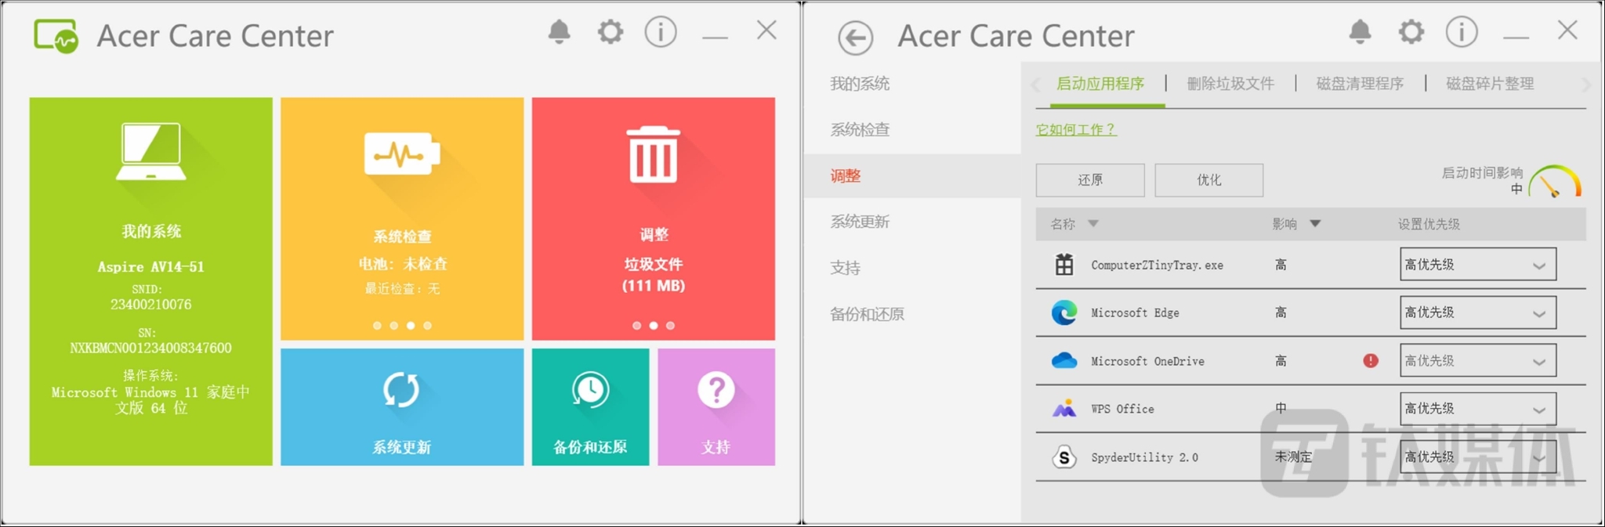Image resolution: width=1605 pixels, height=527 pixels.
Task: Click the Microsoft OneDrive name text
Action: [x=1147, y=361]
